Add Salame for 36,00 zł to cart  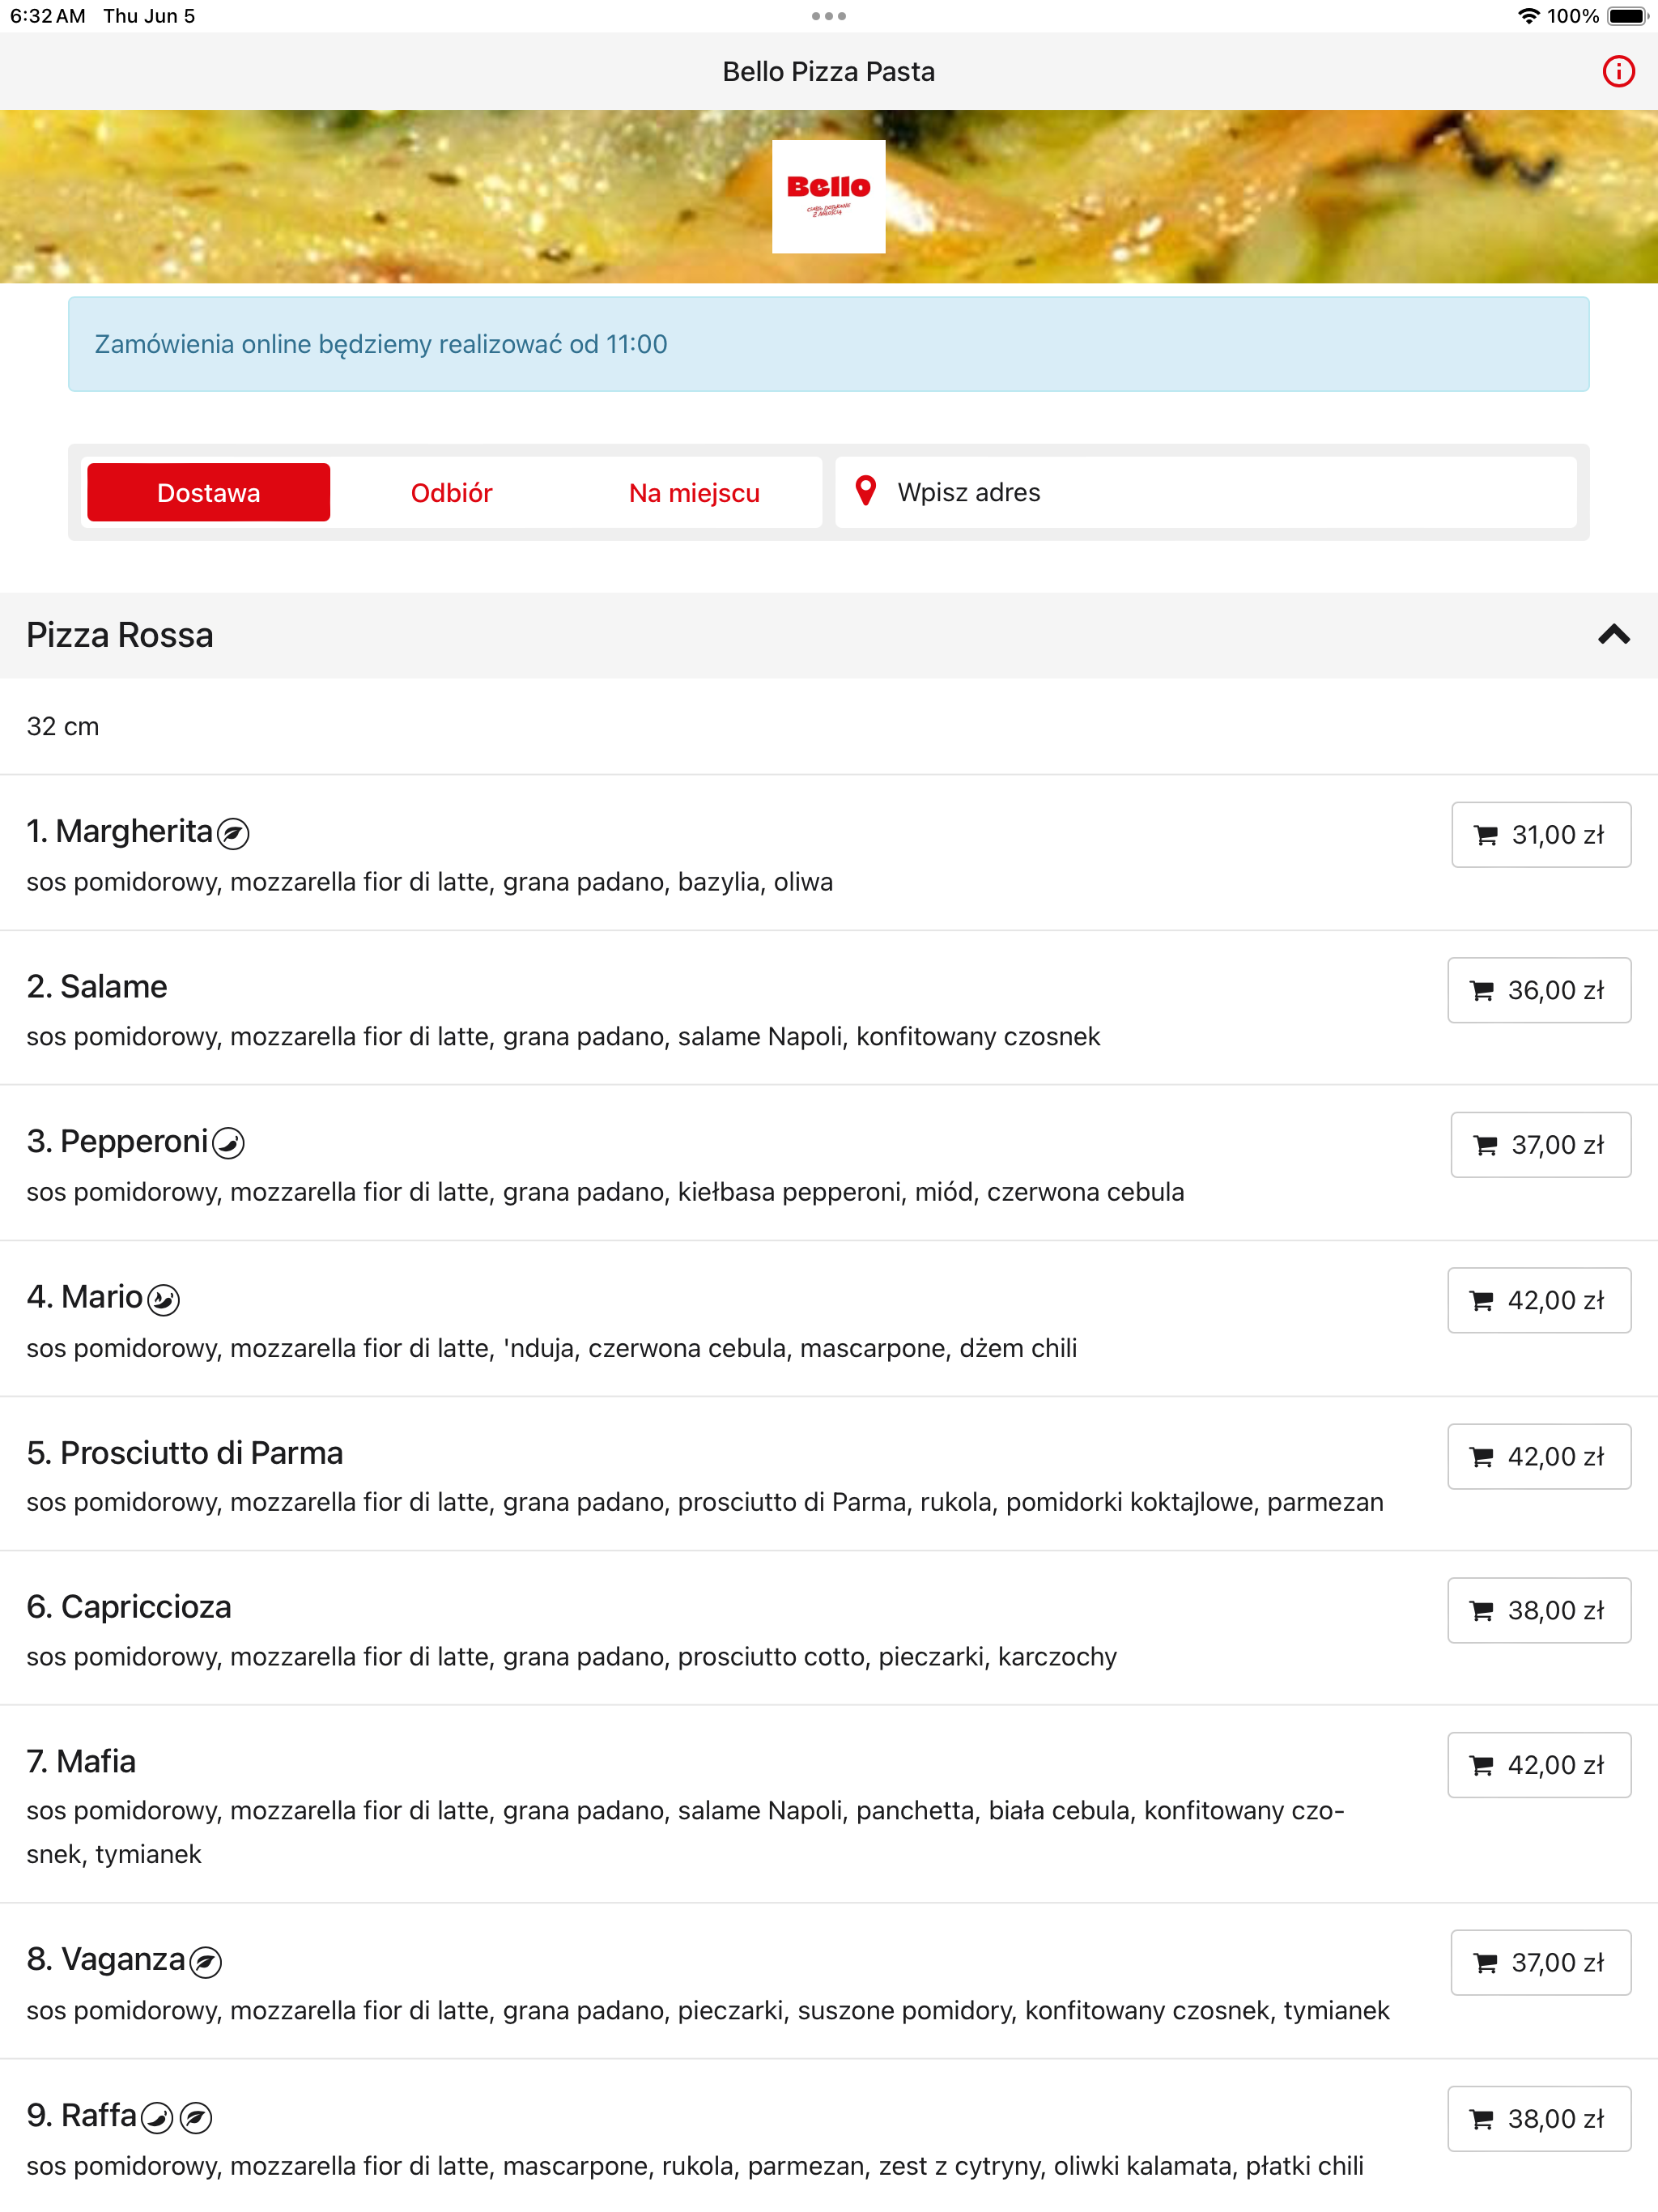1538,990
